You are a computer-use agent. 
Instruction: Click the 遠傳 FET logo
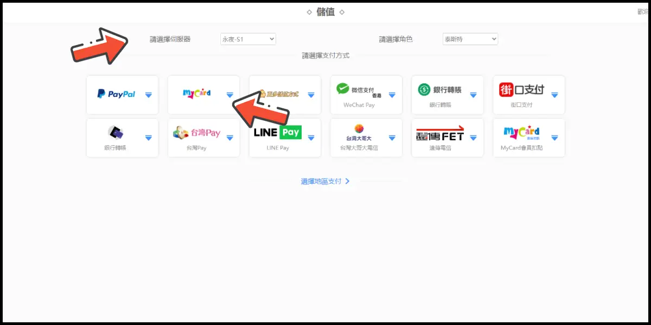(440, 133)
